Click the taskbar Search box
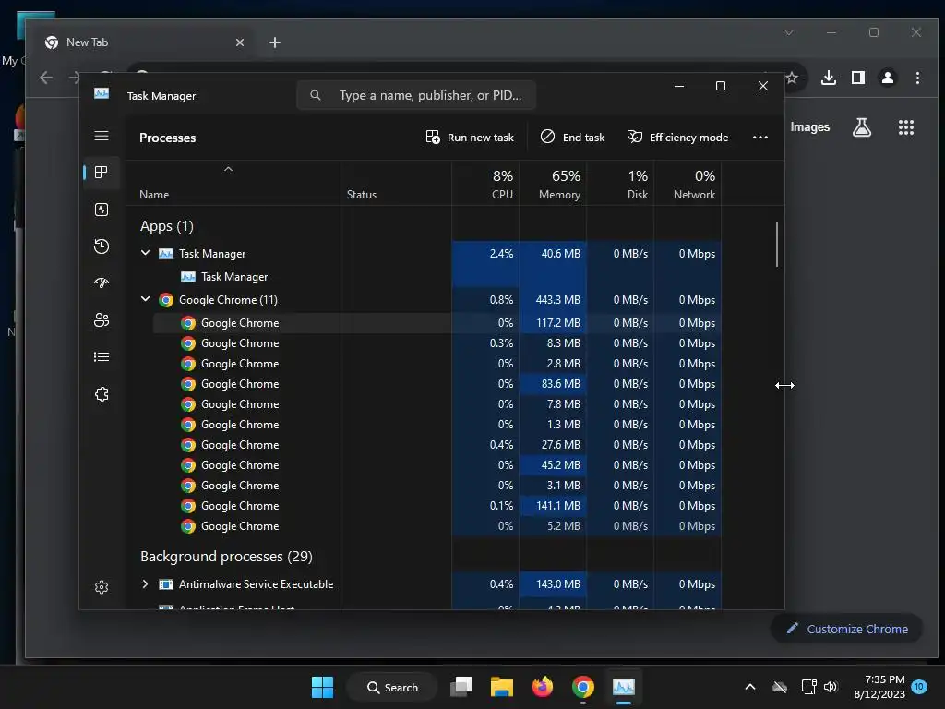945x709 pixels. click(x=392, y=687)
